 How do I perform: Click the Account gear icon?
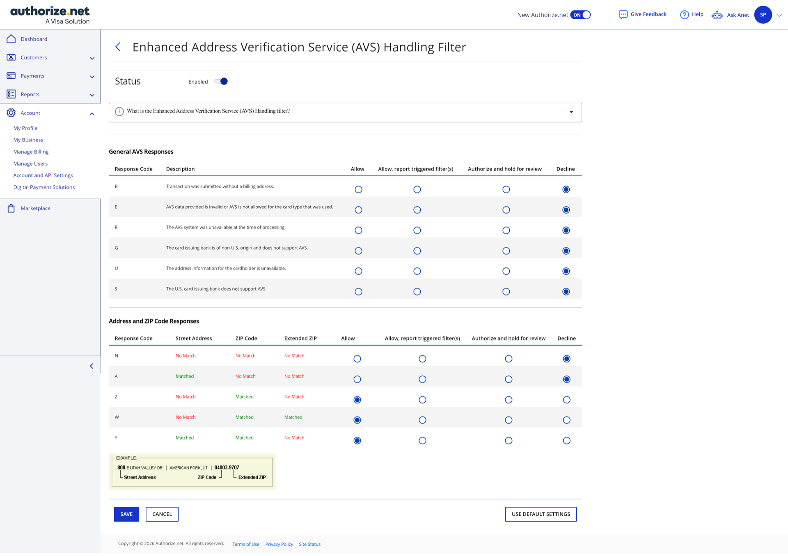[11, 113]
